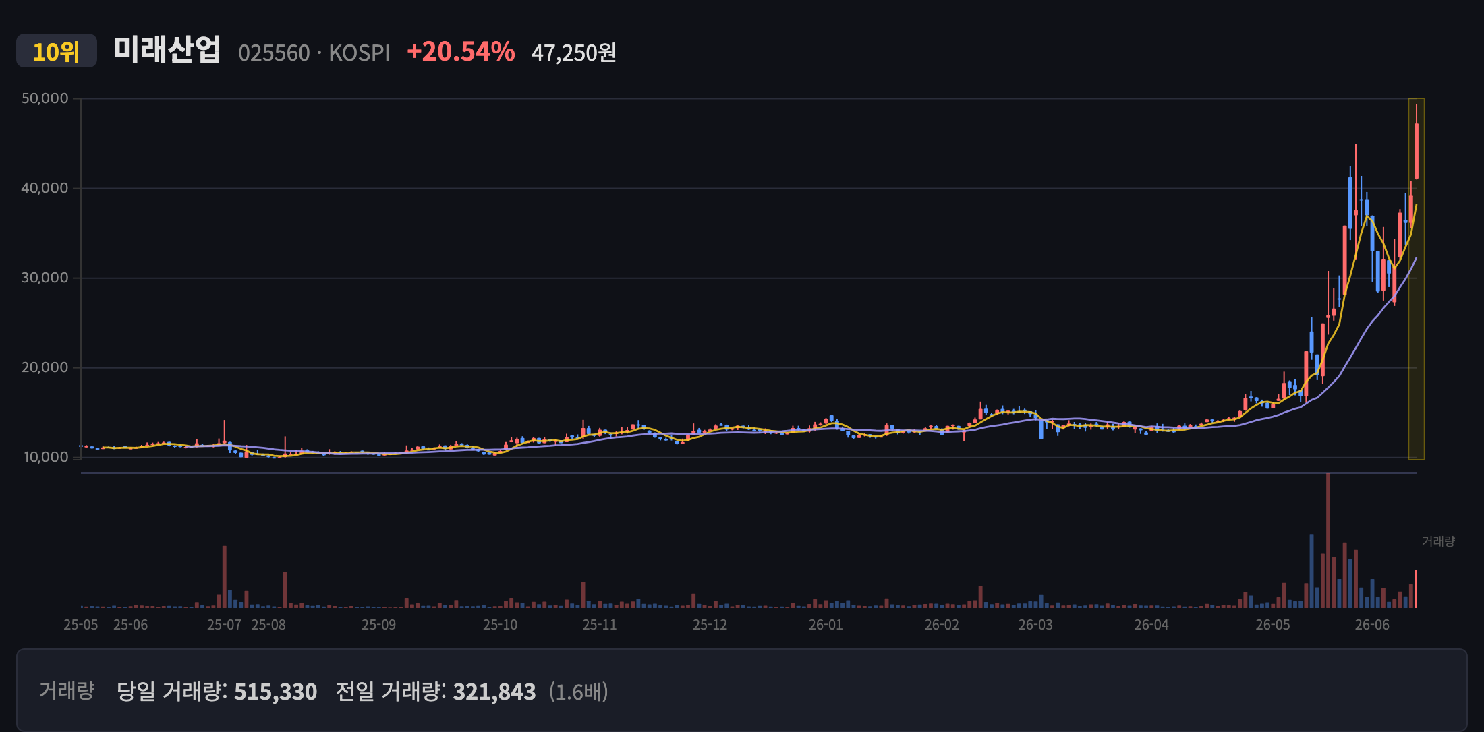The width and height of the screenshot is (1484, 732).
Task: Click the 거래량 heading in bottom panel
Action: (x=67, y=691)
